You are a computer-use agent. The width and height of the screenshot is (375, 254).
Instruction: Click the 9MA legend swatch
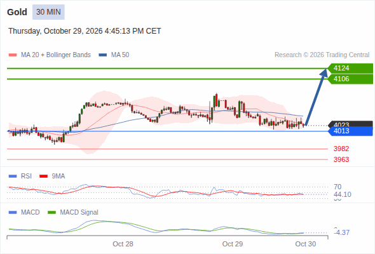pos(43,177)
